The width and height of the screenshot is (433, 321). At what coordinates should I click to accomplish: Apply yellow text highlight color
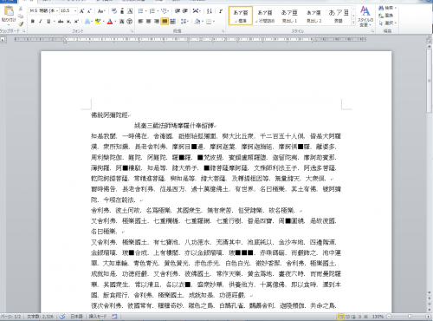tap(98, 21)
